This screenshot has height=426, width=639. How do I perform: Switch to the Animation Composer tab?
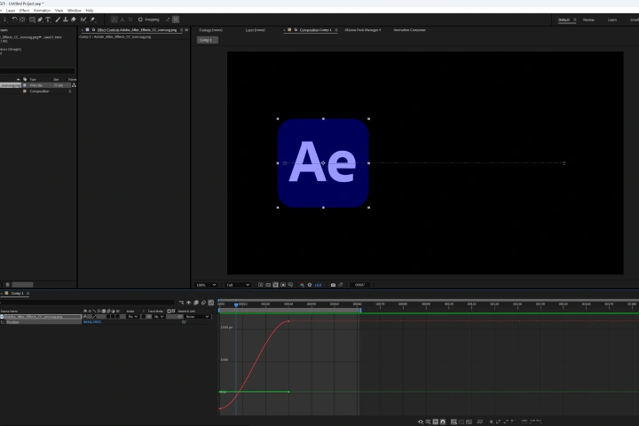409,30
